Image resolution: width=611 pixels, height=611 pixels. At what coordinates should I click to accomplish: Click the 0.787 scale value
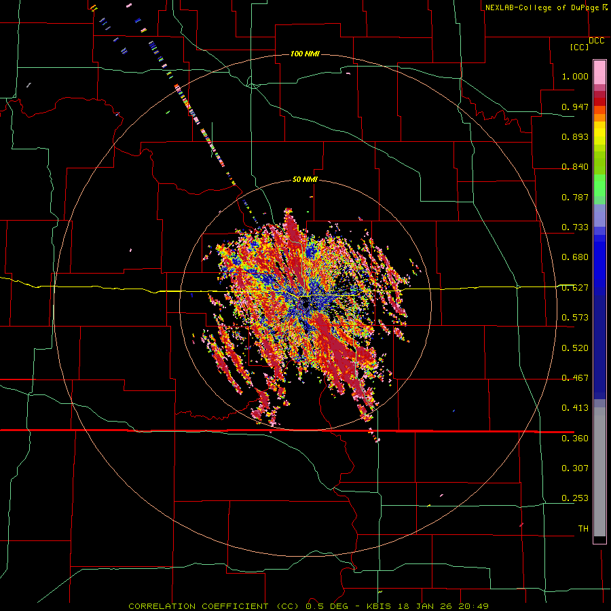(x=575, y=197)
